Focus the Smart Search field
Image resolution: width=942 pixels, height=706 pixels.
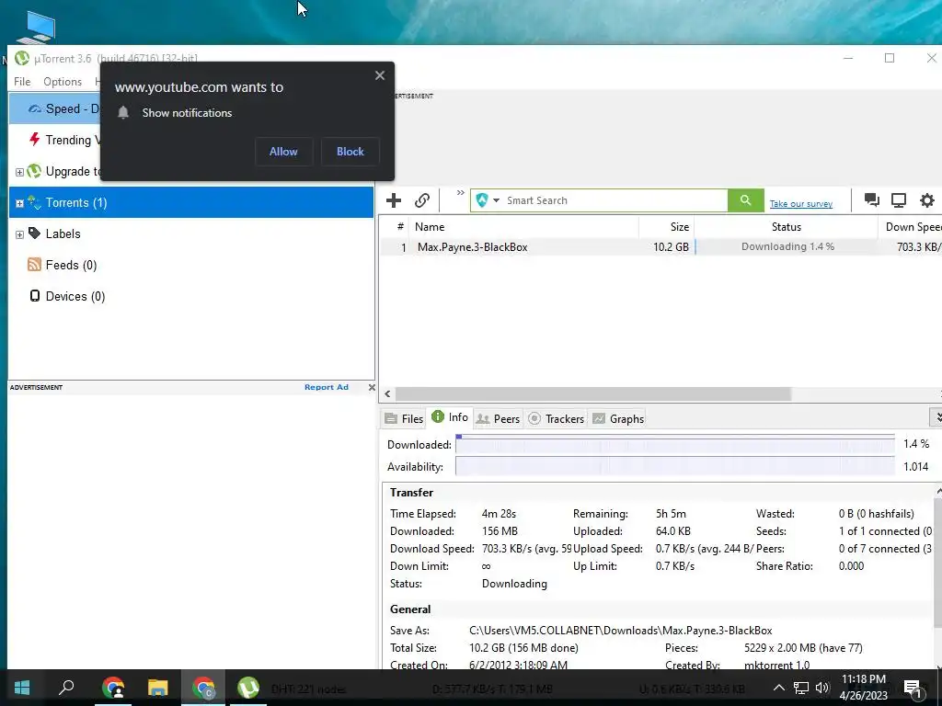tap(615, 200)
